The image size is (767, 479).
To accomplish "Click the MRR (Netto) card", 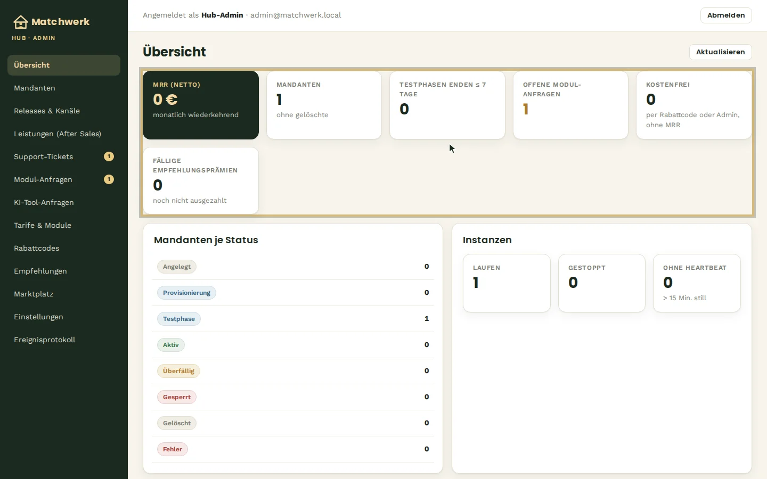I will click(x=201, y=105).
